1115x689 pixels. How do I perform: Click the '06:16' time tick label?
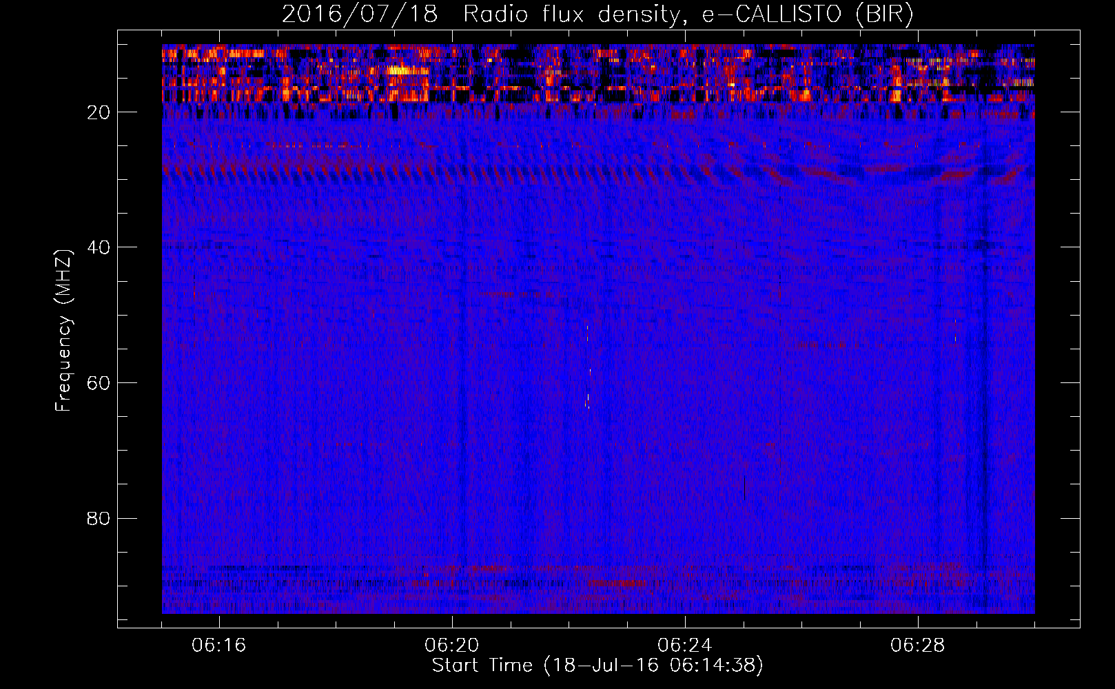(x=219, y=646)
